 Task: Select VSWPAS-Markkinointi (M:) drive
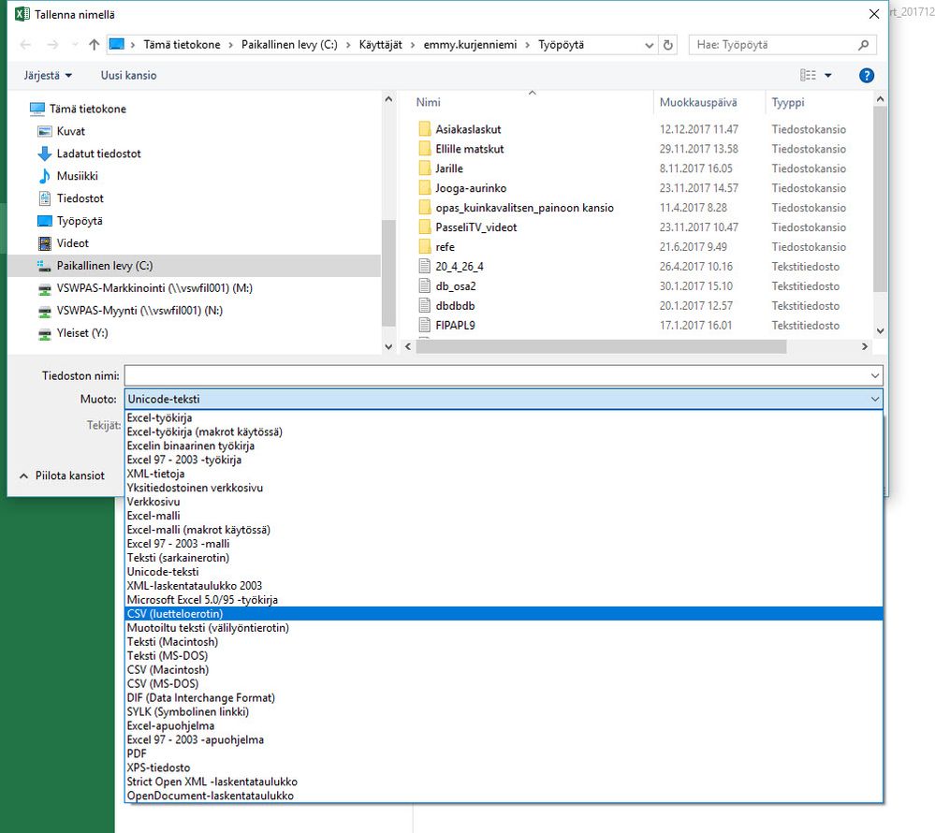(x=154, y=288)
